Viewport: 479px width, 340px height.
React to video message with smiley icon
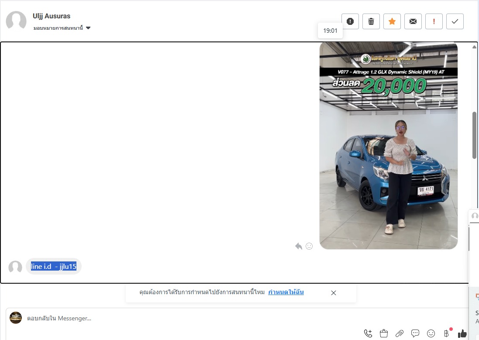(x=309, y=246)
